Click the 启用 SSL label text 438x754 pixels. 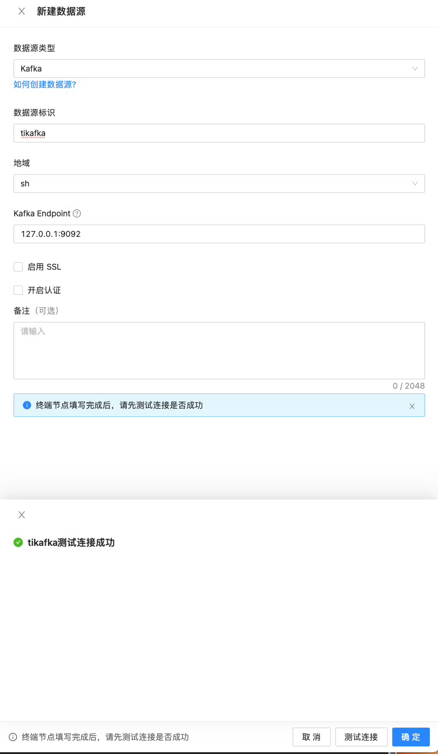[x=45, y=267]
